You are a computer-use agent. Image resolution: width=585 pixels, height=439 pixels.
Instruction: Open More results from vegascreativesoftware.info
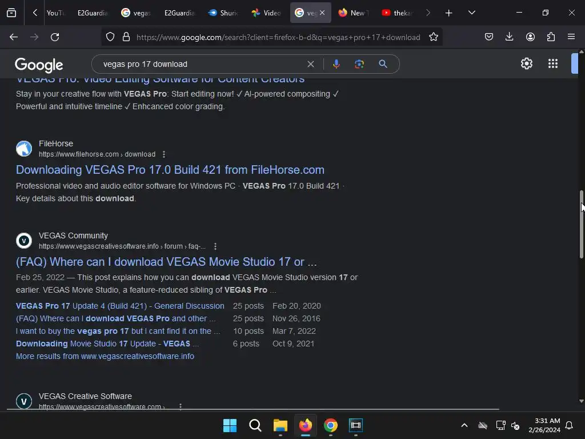[105, 357]
